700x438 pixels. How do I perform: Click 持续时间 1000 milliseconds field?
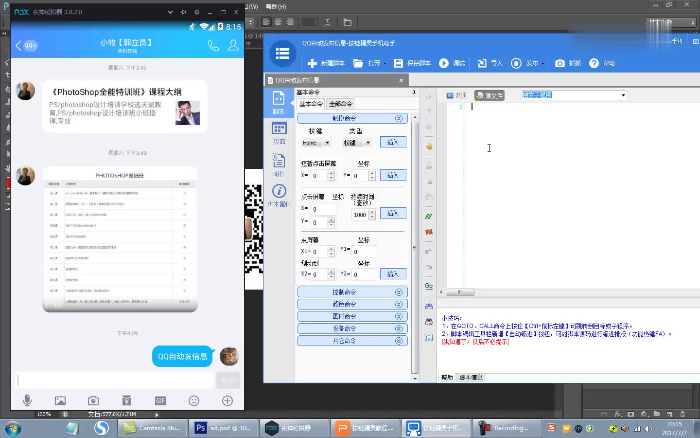(x=360, y=215)
